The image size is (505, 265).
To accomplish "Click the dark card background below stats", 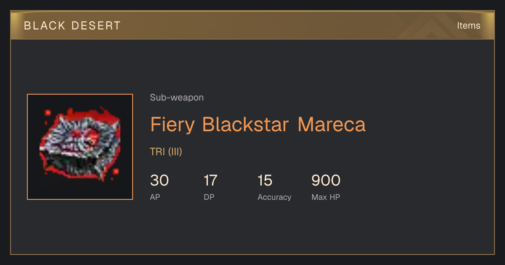I will pos(252,229).
